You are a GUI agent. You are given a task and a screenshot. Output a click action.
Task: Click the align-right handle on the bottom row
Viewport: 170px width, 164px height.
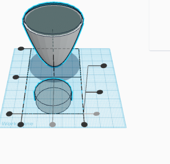[x=84, y=124]
